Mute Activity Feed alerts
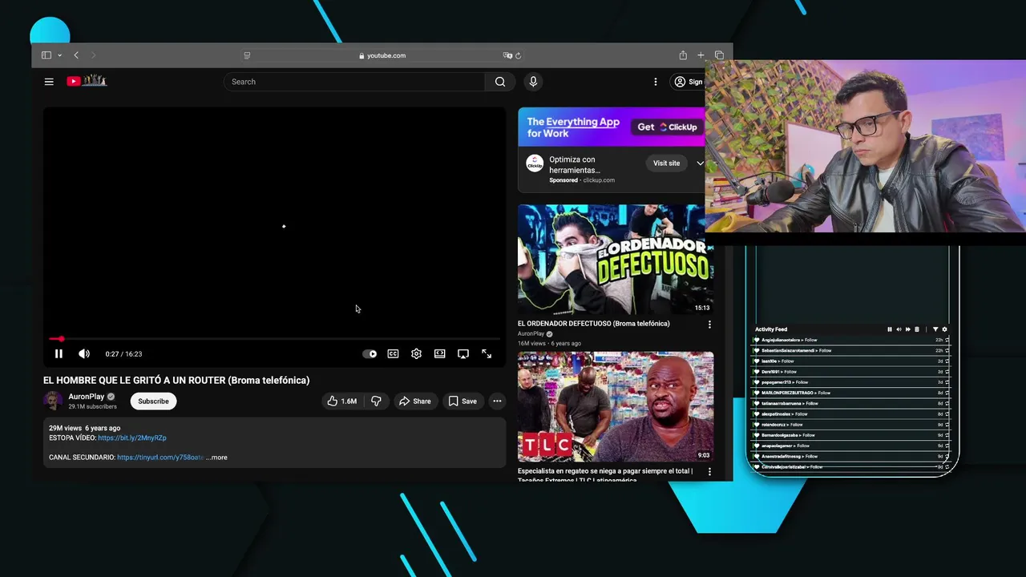1026x577 pixels. pyautogui.click(x=899, y=329)
